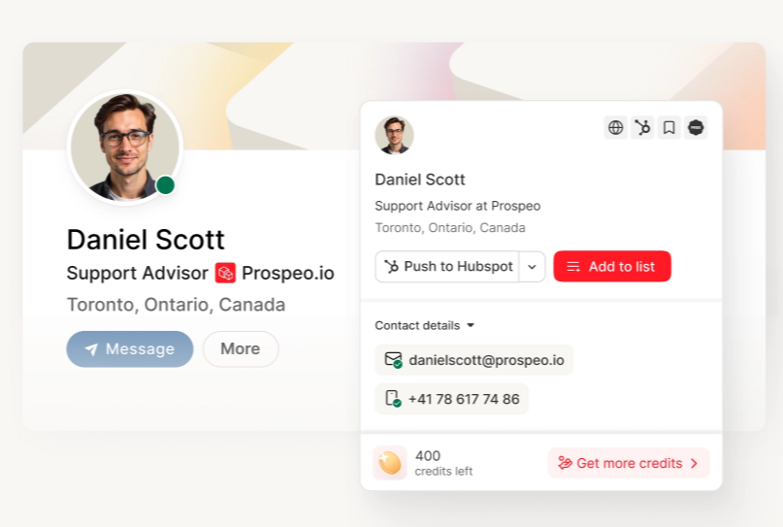Select the +41 78 617 74 86 phone chip

pyautogui.click(x=451, y=399)
